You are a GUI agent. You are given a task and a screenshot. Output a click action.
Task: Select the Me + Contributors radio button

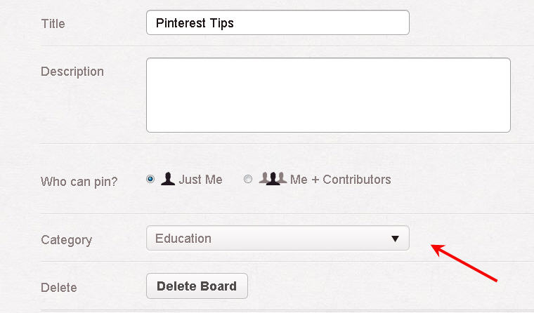pyautogui.click(x=248, y=179)
